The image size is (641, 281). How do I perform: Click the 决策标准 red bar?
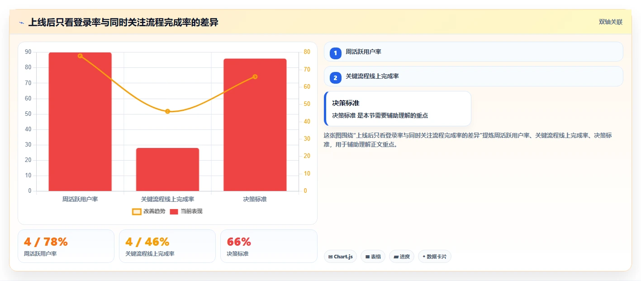click(255, 125)
